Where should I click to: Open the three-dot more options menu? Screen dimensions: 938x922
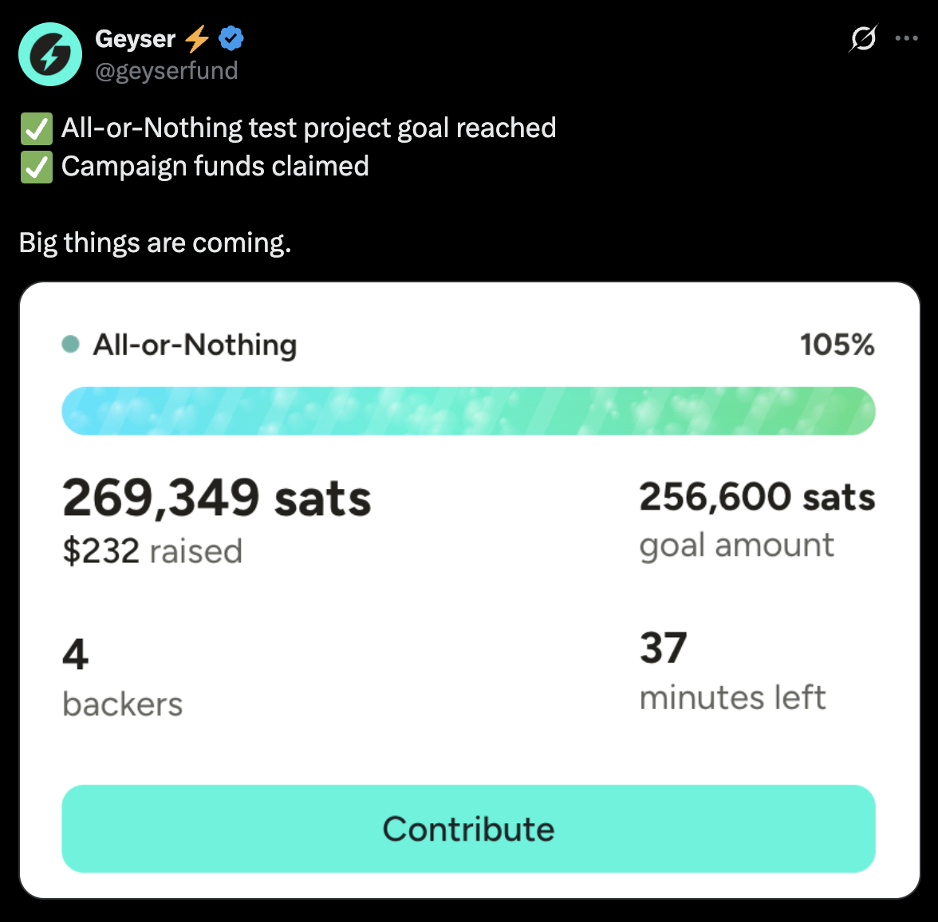tap(907, 38)
